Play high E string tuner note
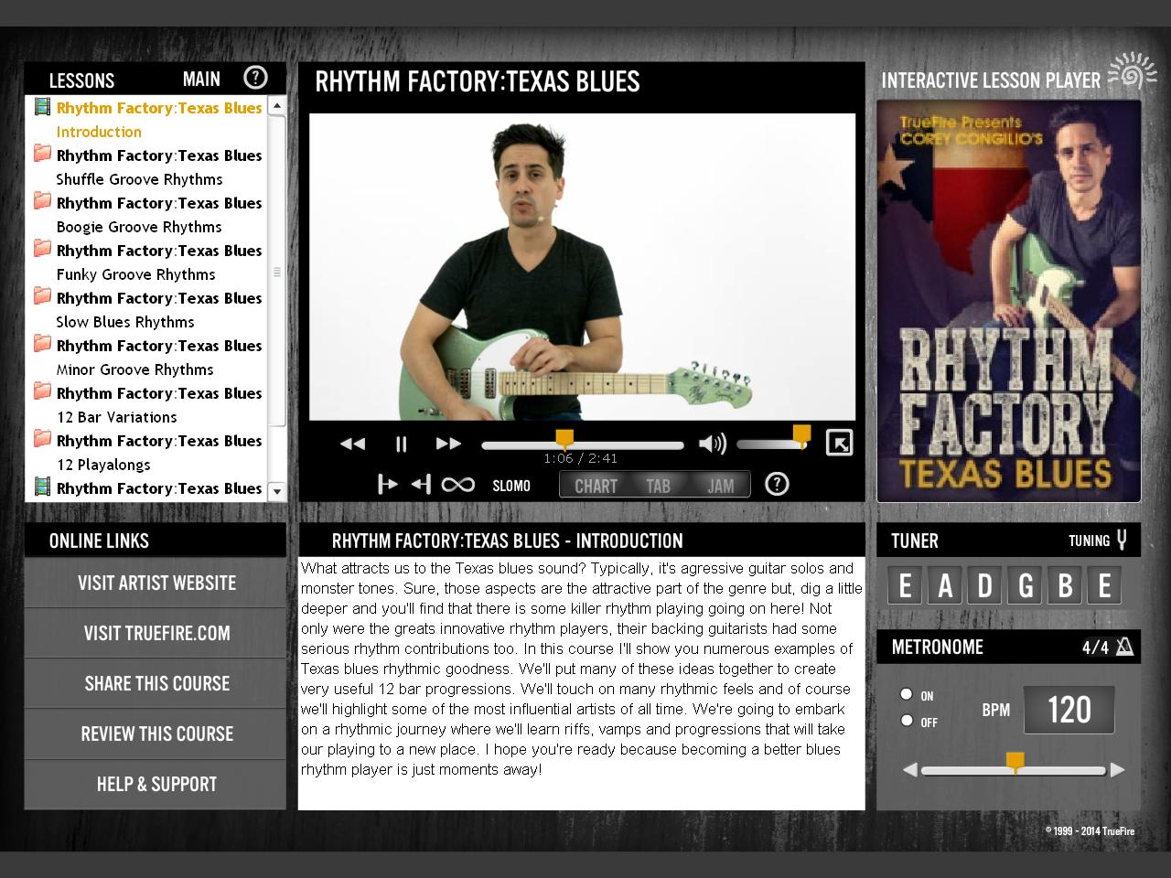 [x=1105, y=585]
